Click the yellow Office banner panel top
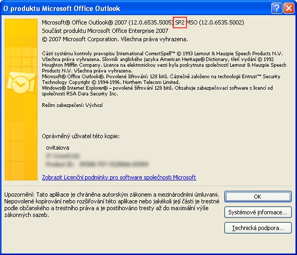The image size is (297, 255). tap(21, 33)
